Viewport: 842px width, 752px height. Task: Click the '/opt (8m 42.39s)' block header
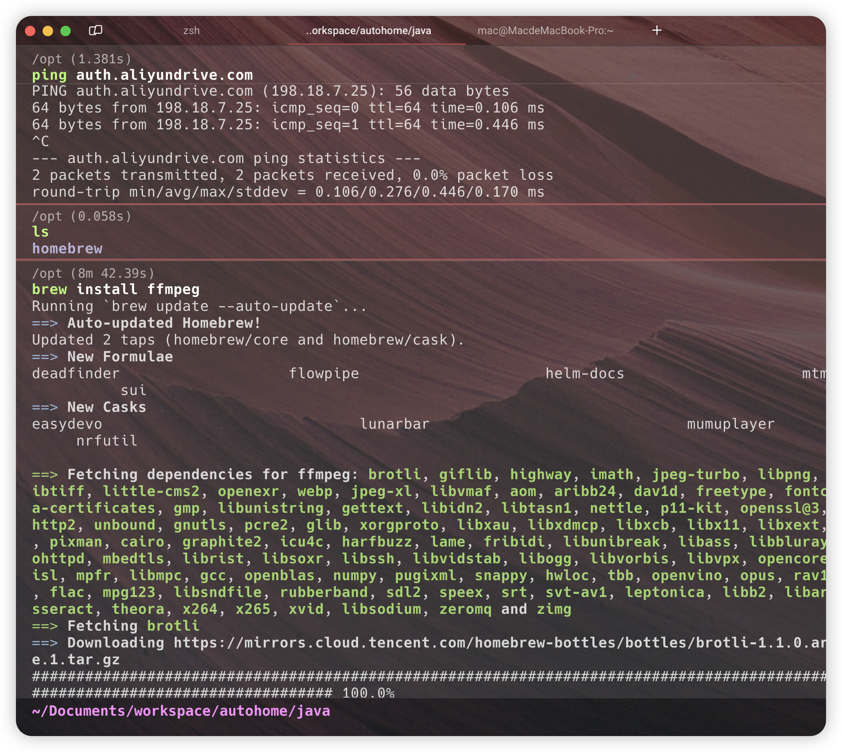pos(93,273)
